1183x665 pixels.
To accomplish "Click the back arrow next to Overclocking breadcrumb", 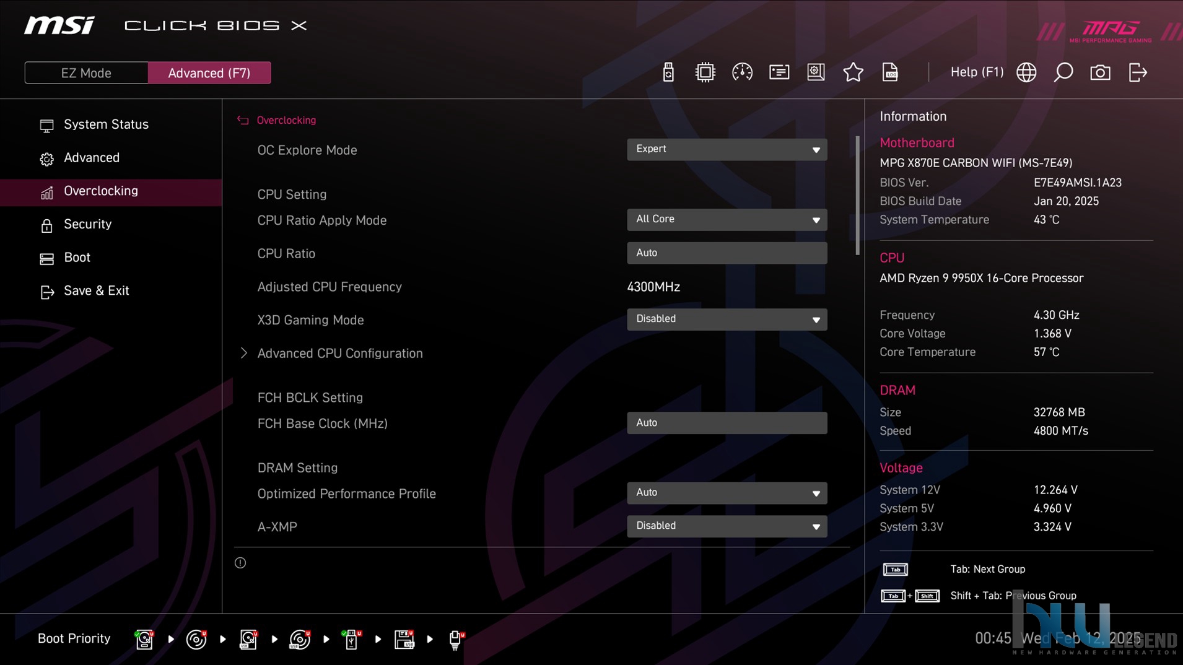I will pos(243,120).
